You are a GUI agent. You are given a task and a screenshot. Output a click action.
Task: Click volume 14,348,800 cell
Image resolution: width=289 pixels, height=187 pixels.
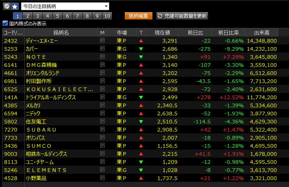click(262, 41)
